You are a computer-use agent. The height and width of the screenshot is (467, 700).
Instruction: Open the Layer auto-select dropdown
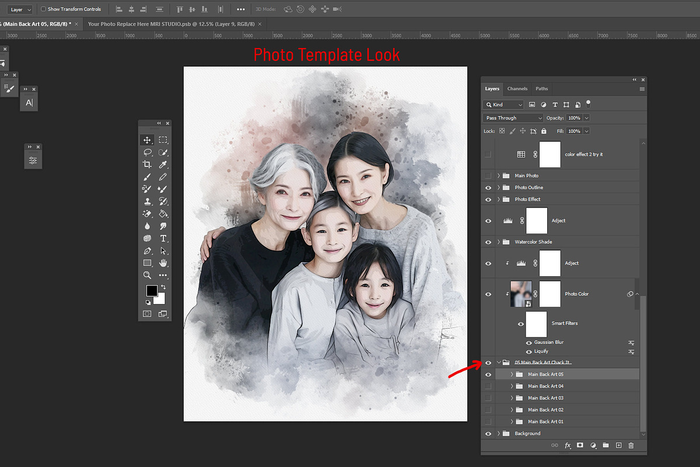point(21,9)
